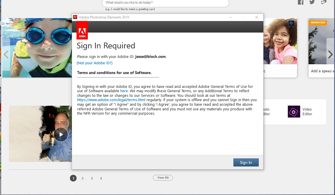Open the 'here' terms link
335x195 pixels.
click(124, 91)
